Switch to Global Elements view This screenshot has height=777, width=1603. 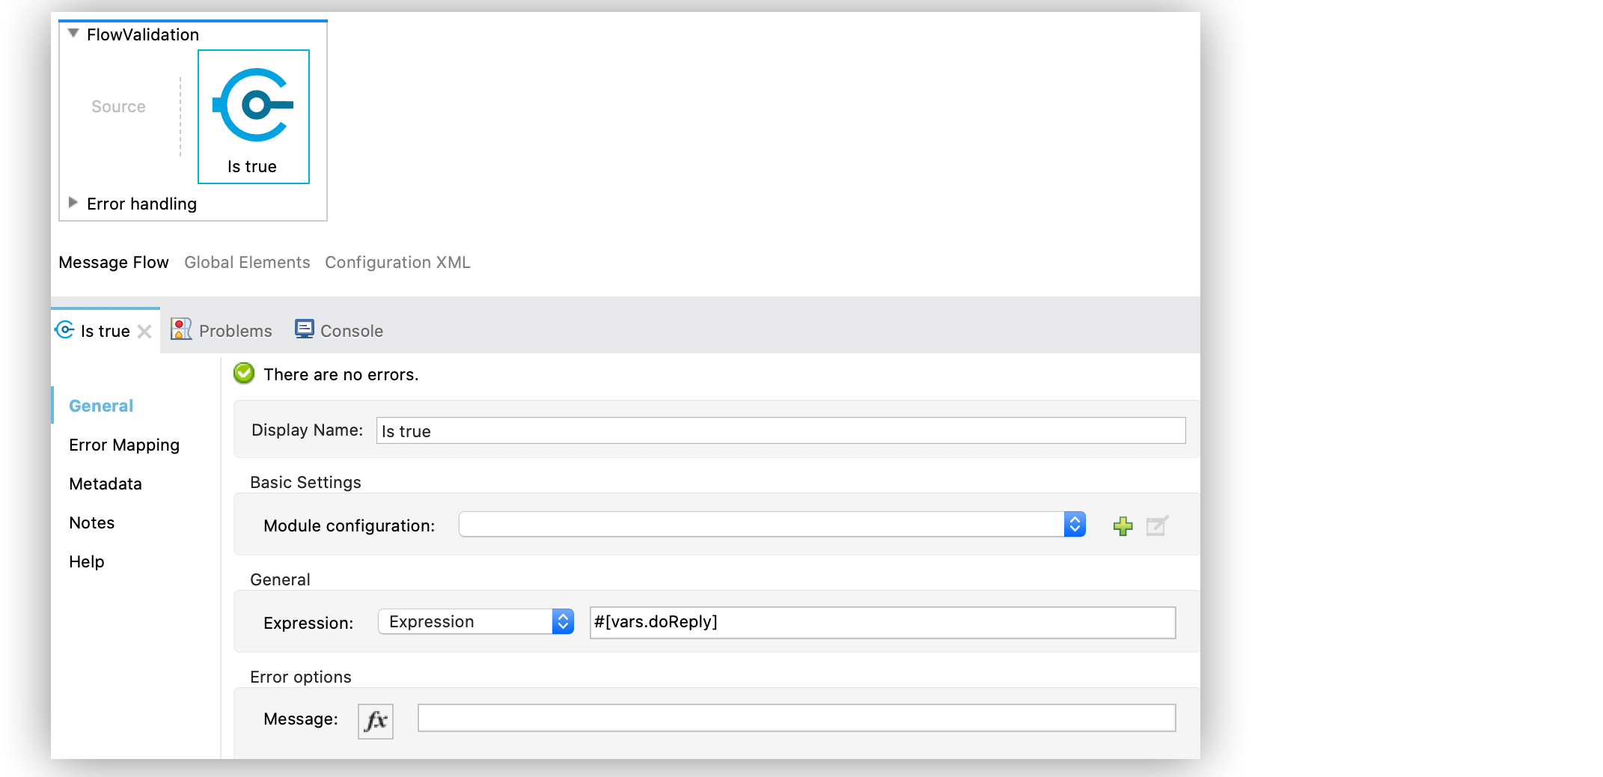(x=247, y=263)
